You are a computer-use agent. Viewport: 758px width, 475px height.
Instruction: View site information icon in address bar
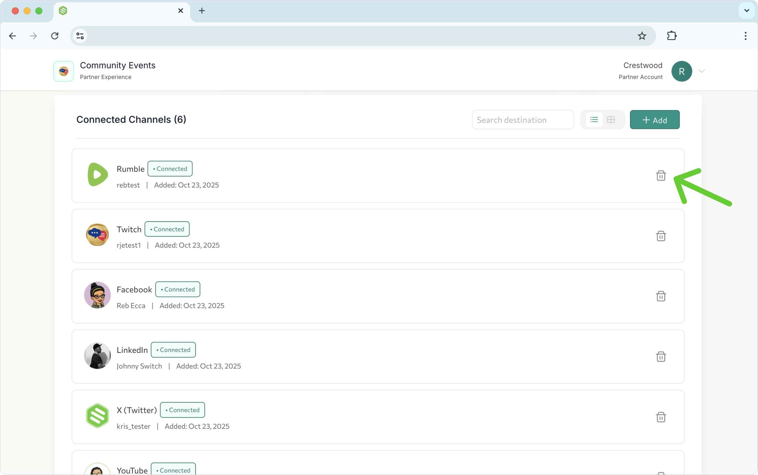coord(80,36)
